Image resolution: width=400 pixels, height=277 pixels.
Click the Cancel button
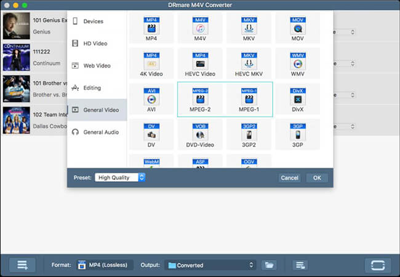tap(289, 178)
